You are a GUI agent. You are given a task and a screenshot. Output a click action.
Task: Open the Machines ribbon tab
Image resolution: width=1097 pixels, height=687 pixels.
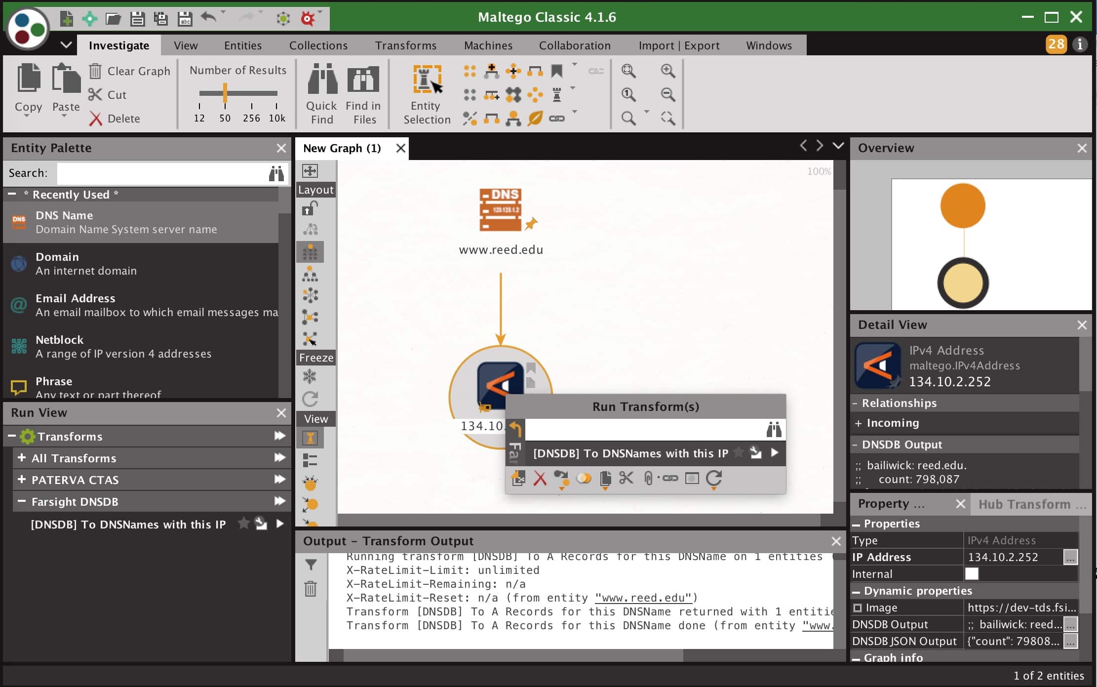pyautogui.click(x=488, y=45)
